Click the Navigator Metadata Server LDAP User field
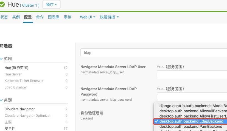The image size is (227, 131). coord(192,75)
